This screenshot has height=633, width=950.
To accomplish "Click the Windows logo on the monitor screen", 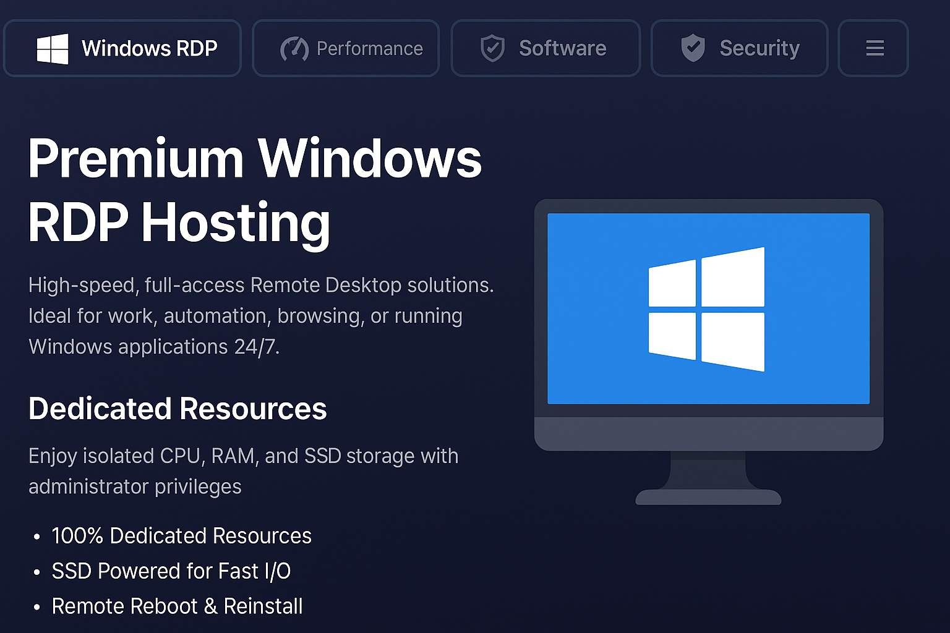I will 706,309.
